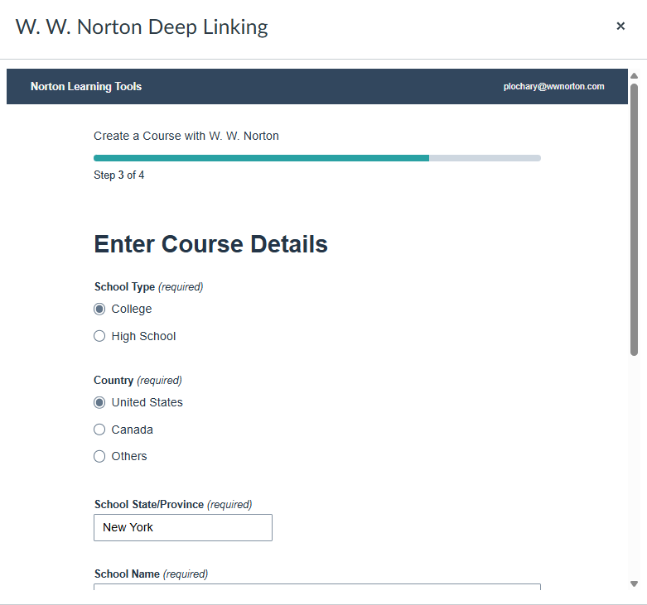
Task: Select the College school type
Action: (x=99, y=309)
